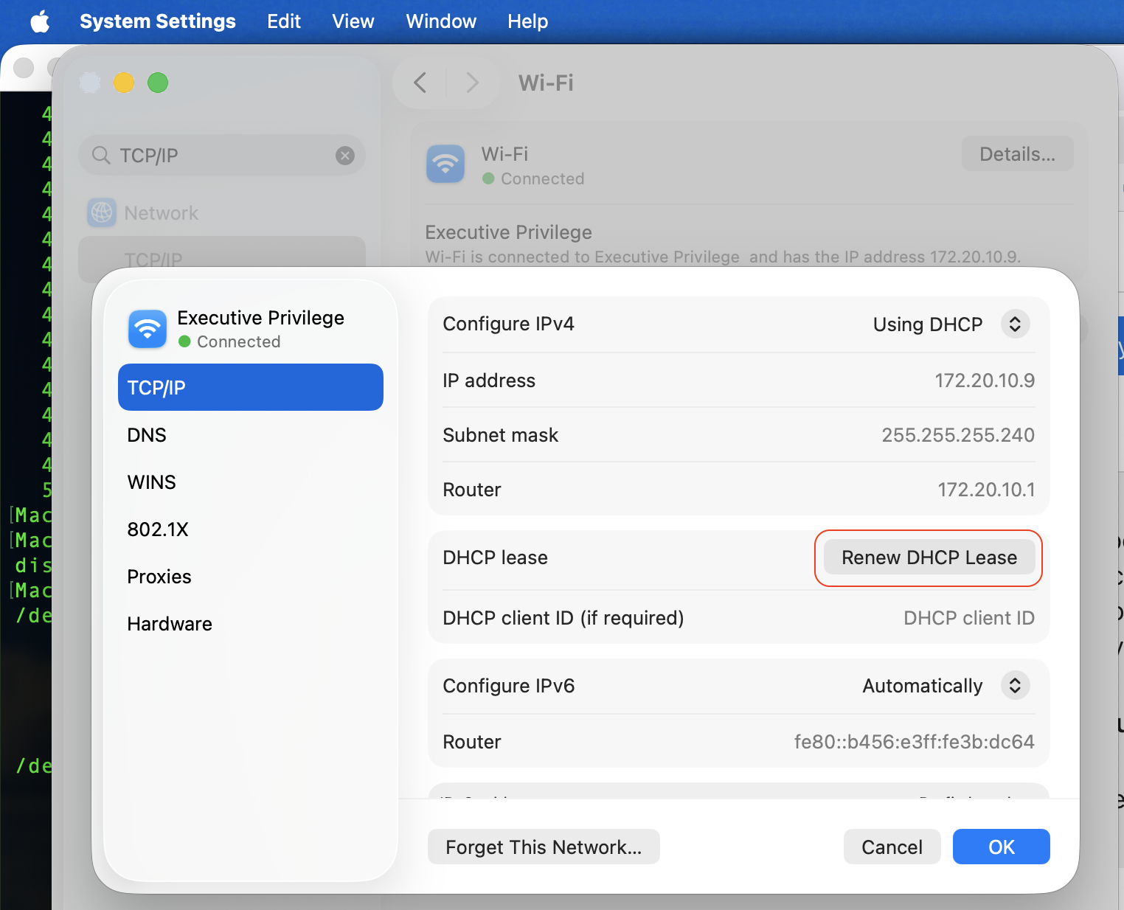Screen dimensions: 1124x910
Task: Go forward using the forward chevron
Action: point(473,83)
